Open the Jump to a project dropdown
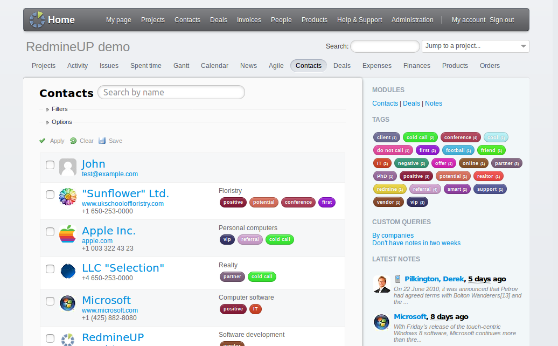558x346 pixels. click(x=475, y=46)
